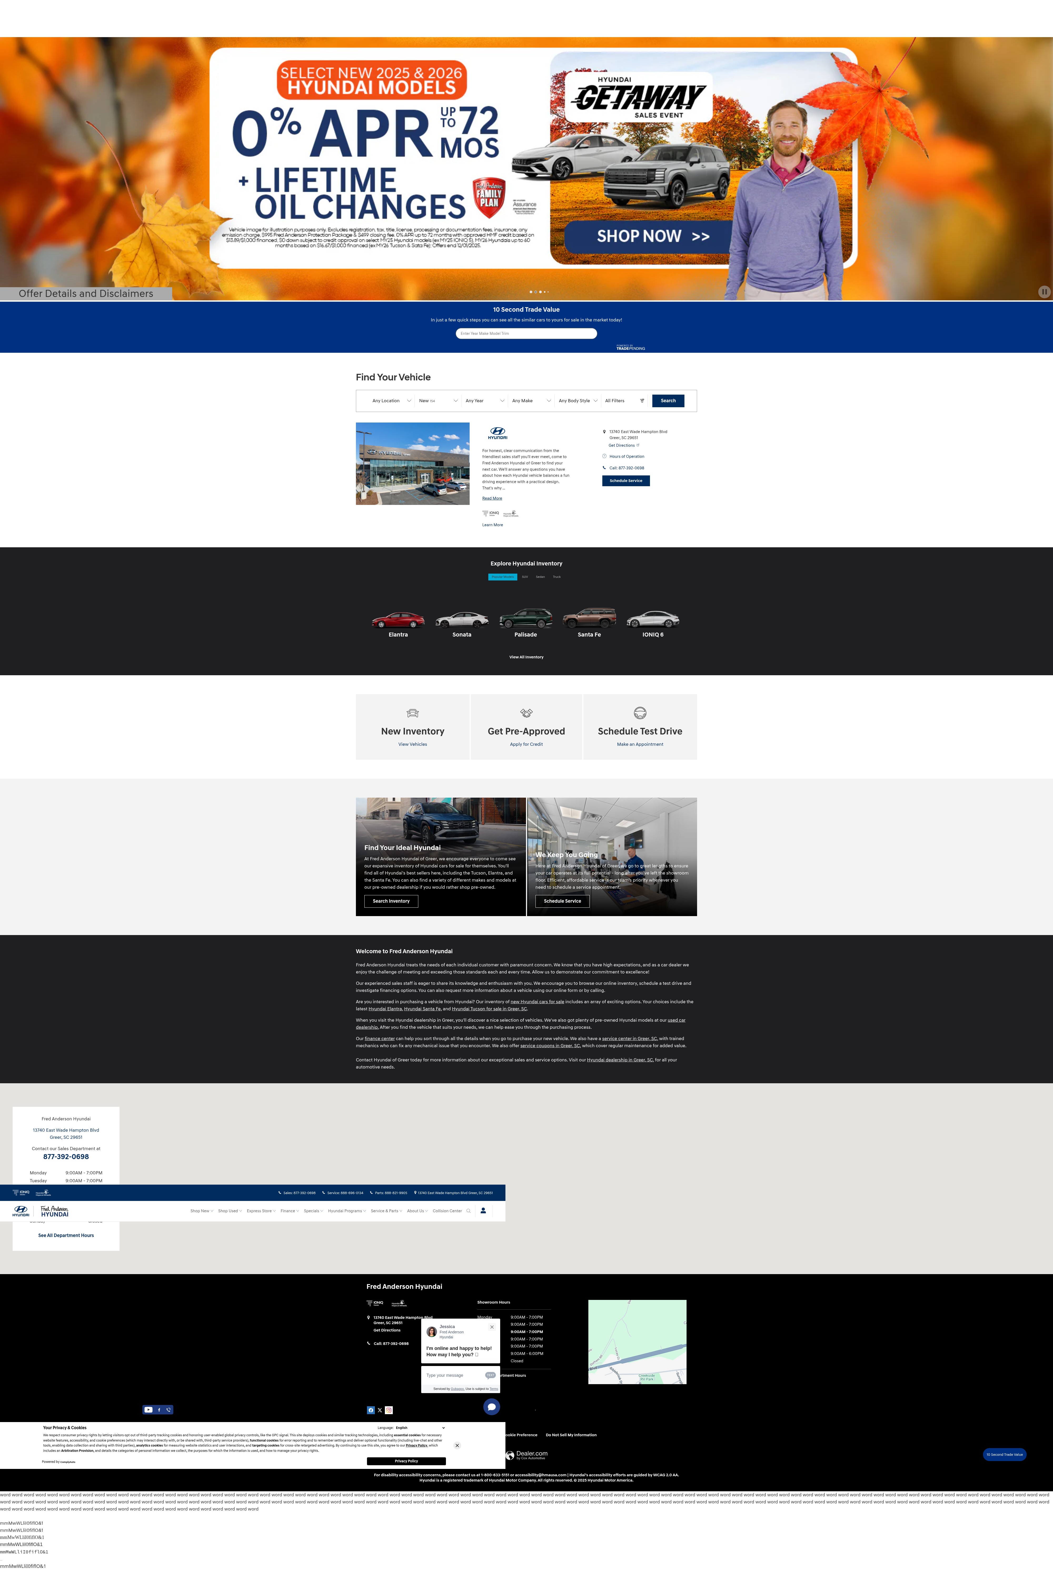1053x1570 pixels.
Task: Select the second carousel dot on hero banner
Action: pos(536,292)
